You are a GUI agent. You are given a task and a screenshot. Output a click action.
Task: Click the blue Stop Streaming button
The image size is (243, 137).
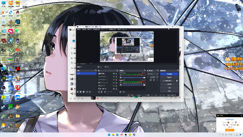point(169,74)
